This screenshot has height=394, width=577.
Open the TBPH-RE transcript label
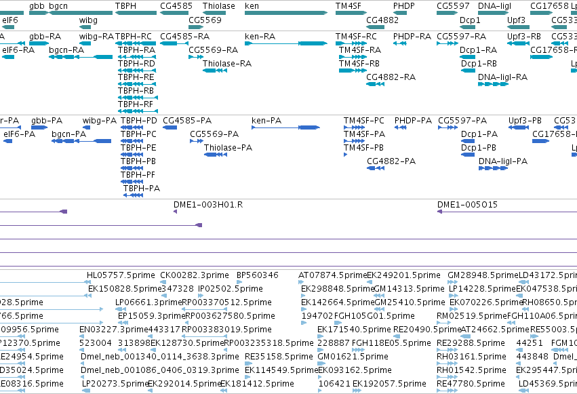136,77
